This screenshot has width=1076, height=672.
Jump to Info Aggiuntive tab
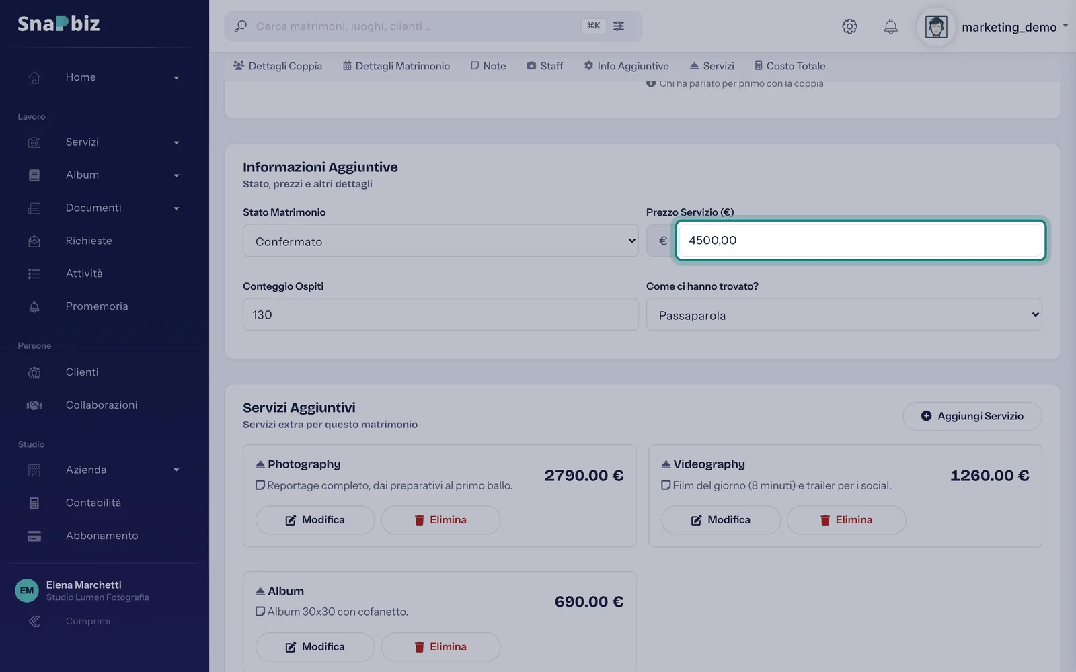click(626, 66)
